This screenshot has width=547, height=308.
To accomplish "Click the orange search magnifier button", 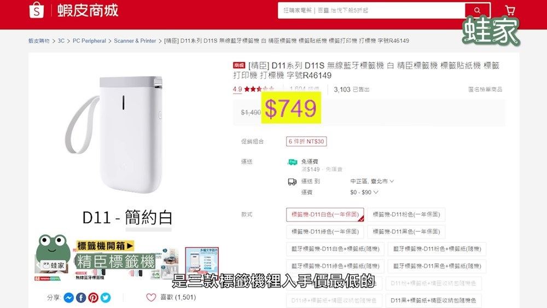I will point(478,10).
